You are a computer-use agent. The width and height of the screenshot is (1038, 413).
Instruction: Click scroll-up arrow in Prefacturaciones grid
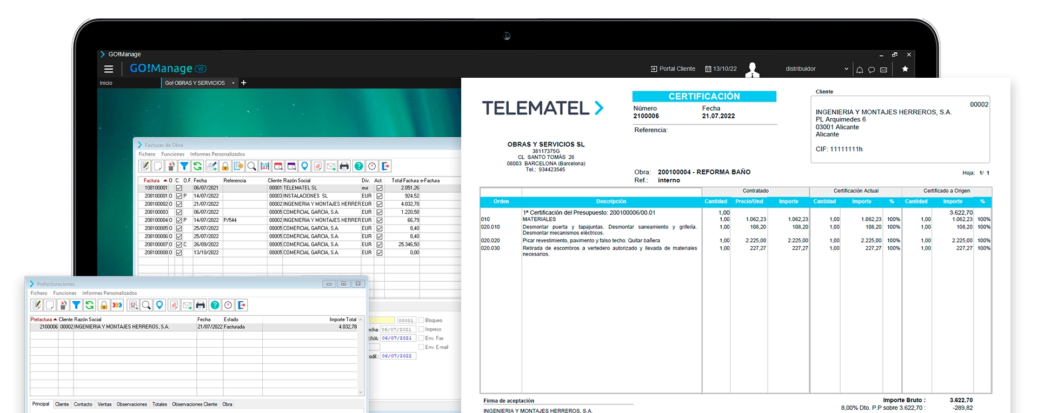point(361,320)
